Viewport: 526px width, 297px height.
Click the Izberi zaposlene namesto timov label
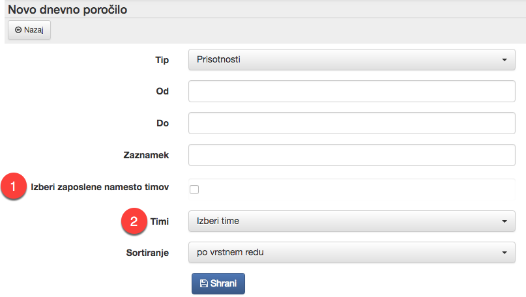100,188
